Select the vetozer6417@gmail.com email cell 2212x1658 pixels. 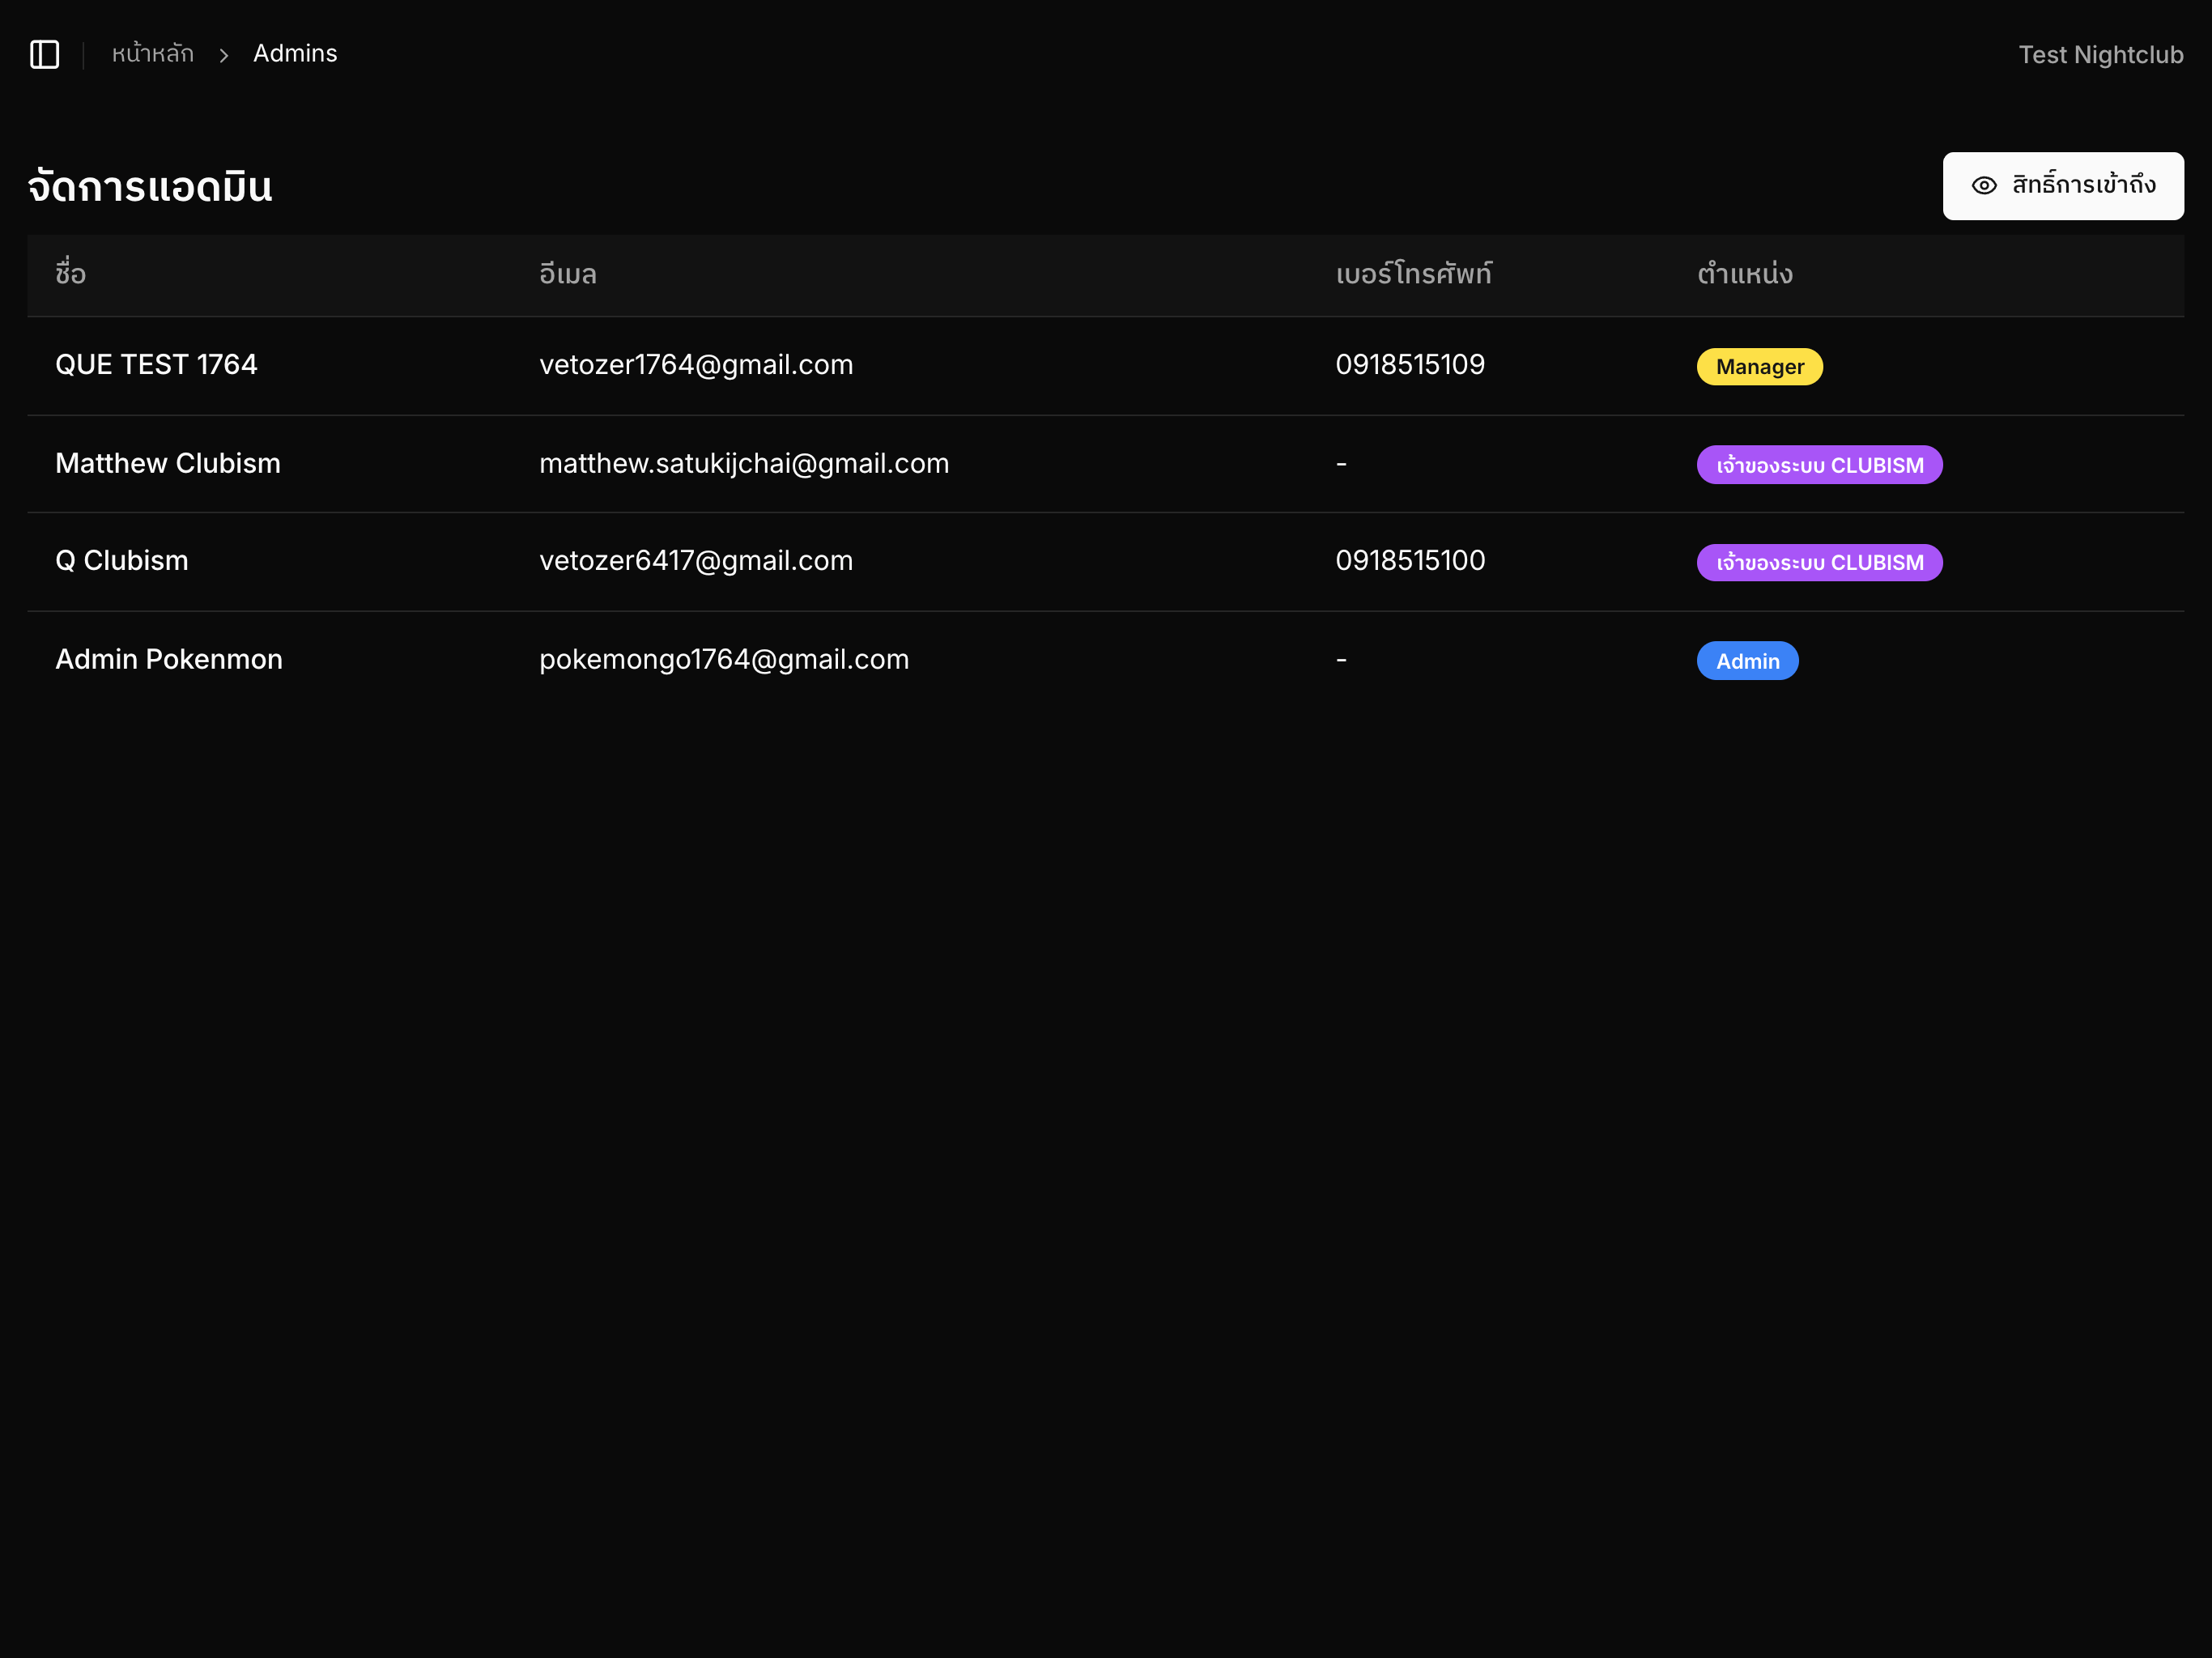tap(696, 561)
